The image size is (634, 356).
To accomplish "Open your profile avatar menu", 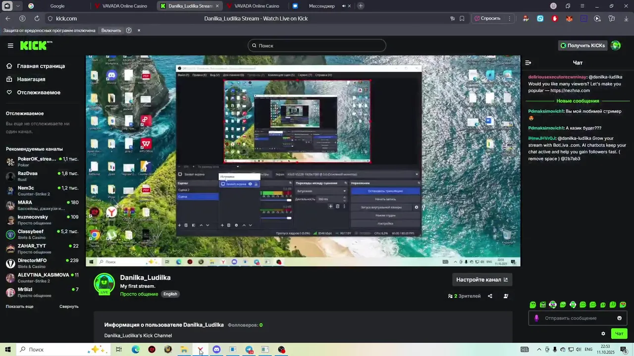I will (x=616, y=45).
